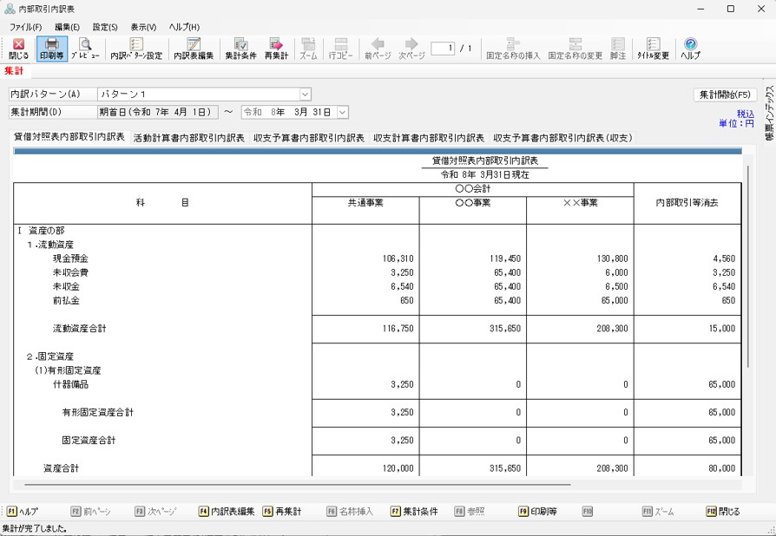Open the ファイル(F) menu
This screenshot has height=536, width=776.
[x=25, y=27]
